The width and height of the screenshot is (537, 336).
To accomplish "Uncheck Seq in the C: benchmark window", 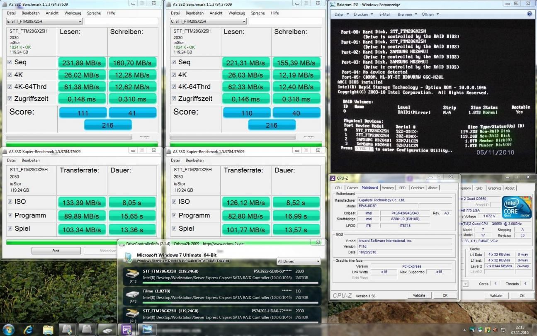I will [174, 62].
